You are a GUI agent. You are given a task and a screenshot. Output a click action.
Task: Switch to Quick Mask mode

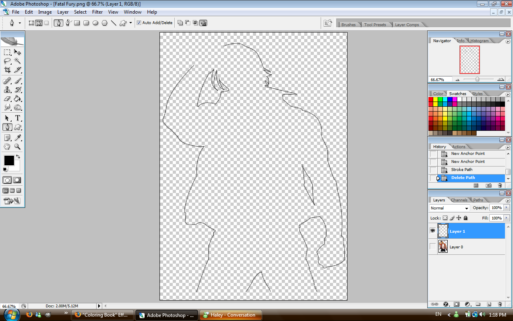pos(16,180)
